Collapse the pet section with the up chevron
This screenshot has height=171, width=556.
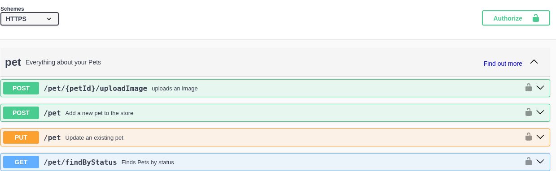pos(534,62)
